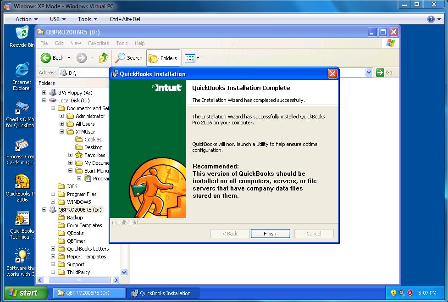Open the Action menu in Virtual PC
This screenshot has height=302, width=448.
(26, 19)
